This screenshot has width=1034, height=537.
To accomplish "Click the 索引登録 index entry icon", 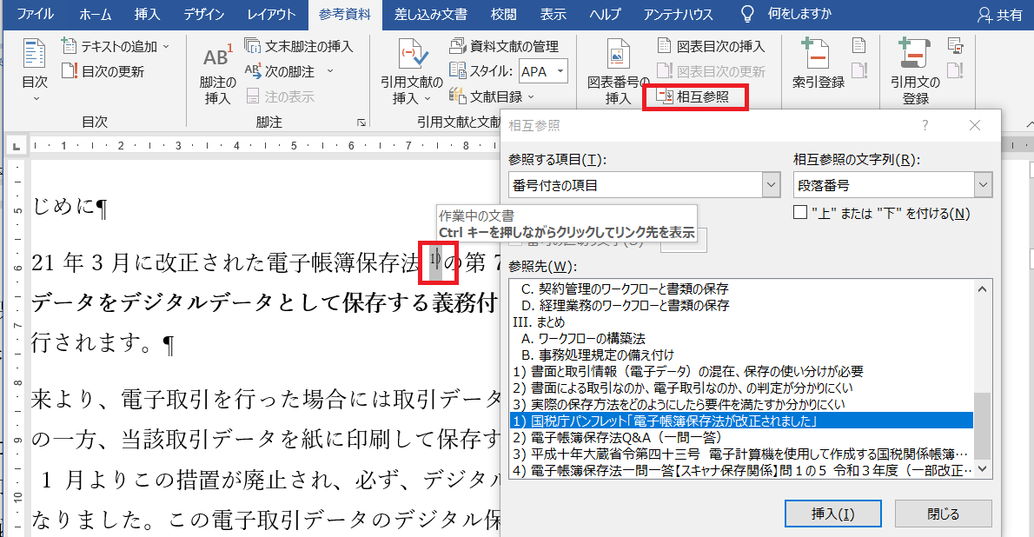I will 818,56.
